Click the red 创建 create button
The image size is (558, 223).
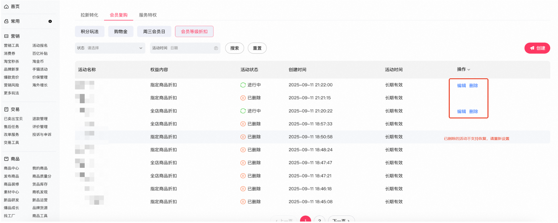tap(537, 48)
